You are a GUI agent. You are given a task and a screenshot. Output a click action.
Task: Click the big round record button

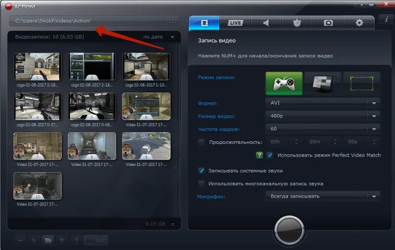[x=289, y=230]
